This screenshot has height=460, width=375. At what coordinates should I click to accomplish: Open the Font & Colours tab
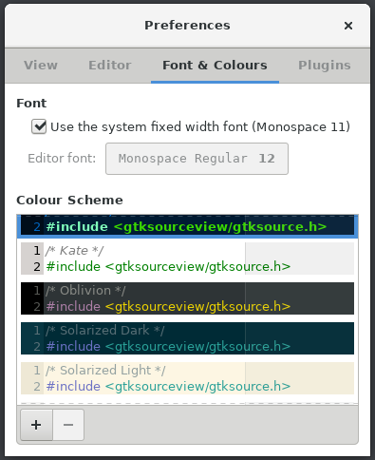215,66
